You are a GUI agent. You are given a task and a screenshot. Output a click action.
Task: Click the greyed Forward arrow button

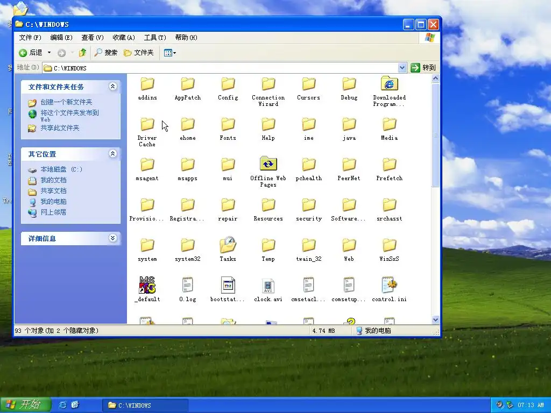click(x=62, y=53)
